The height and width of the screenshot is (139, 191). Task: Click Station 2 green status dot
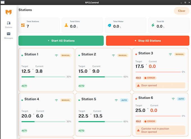79,55
